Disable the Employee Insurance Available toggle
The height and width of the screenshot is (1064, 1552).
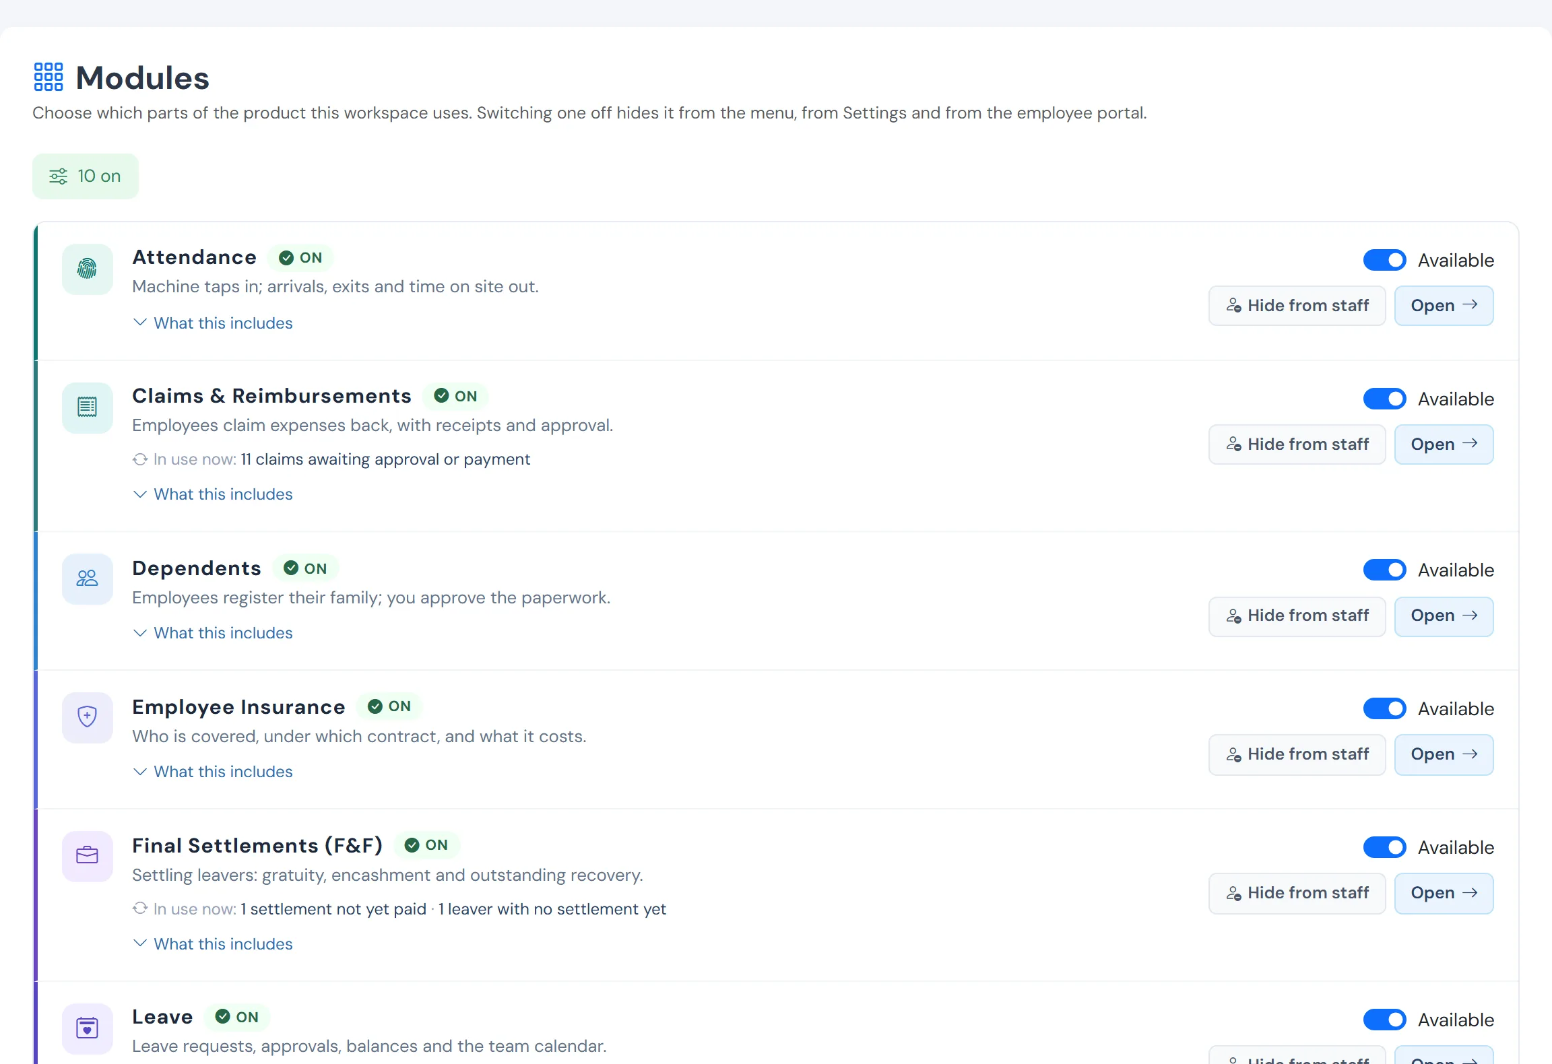(x=1385, y=708)
